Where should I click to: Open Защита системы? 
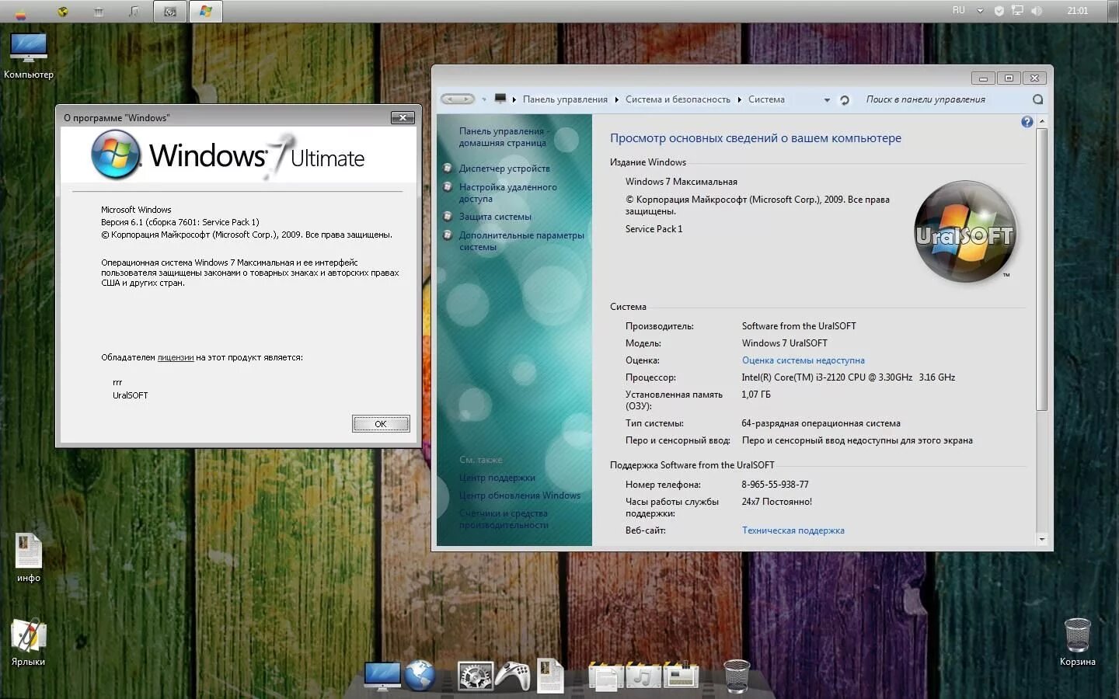coord(495,217)
